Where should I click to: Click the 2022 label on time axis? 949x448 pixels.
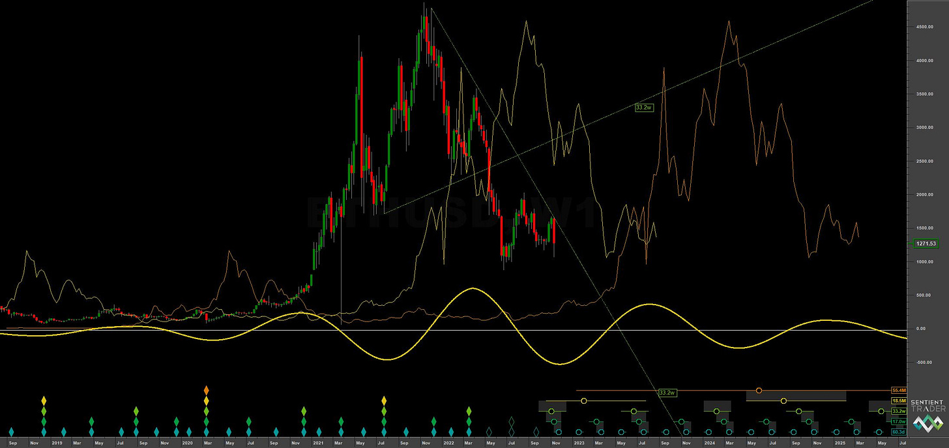click(448, 443)
